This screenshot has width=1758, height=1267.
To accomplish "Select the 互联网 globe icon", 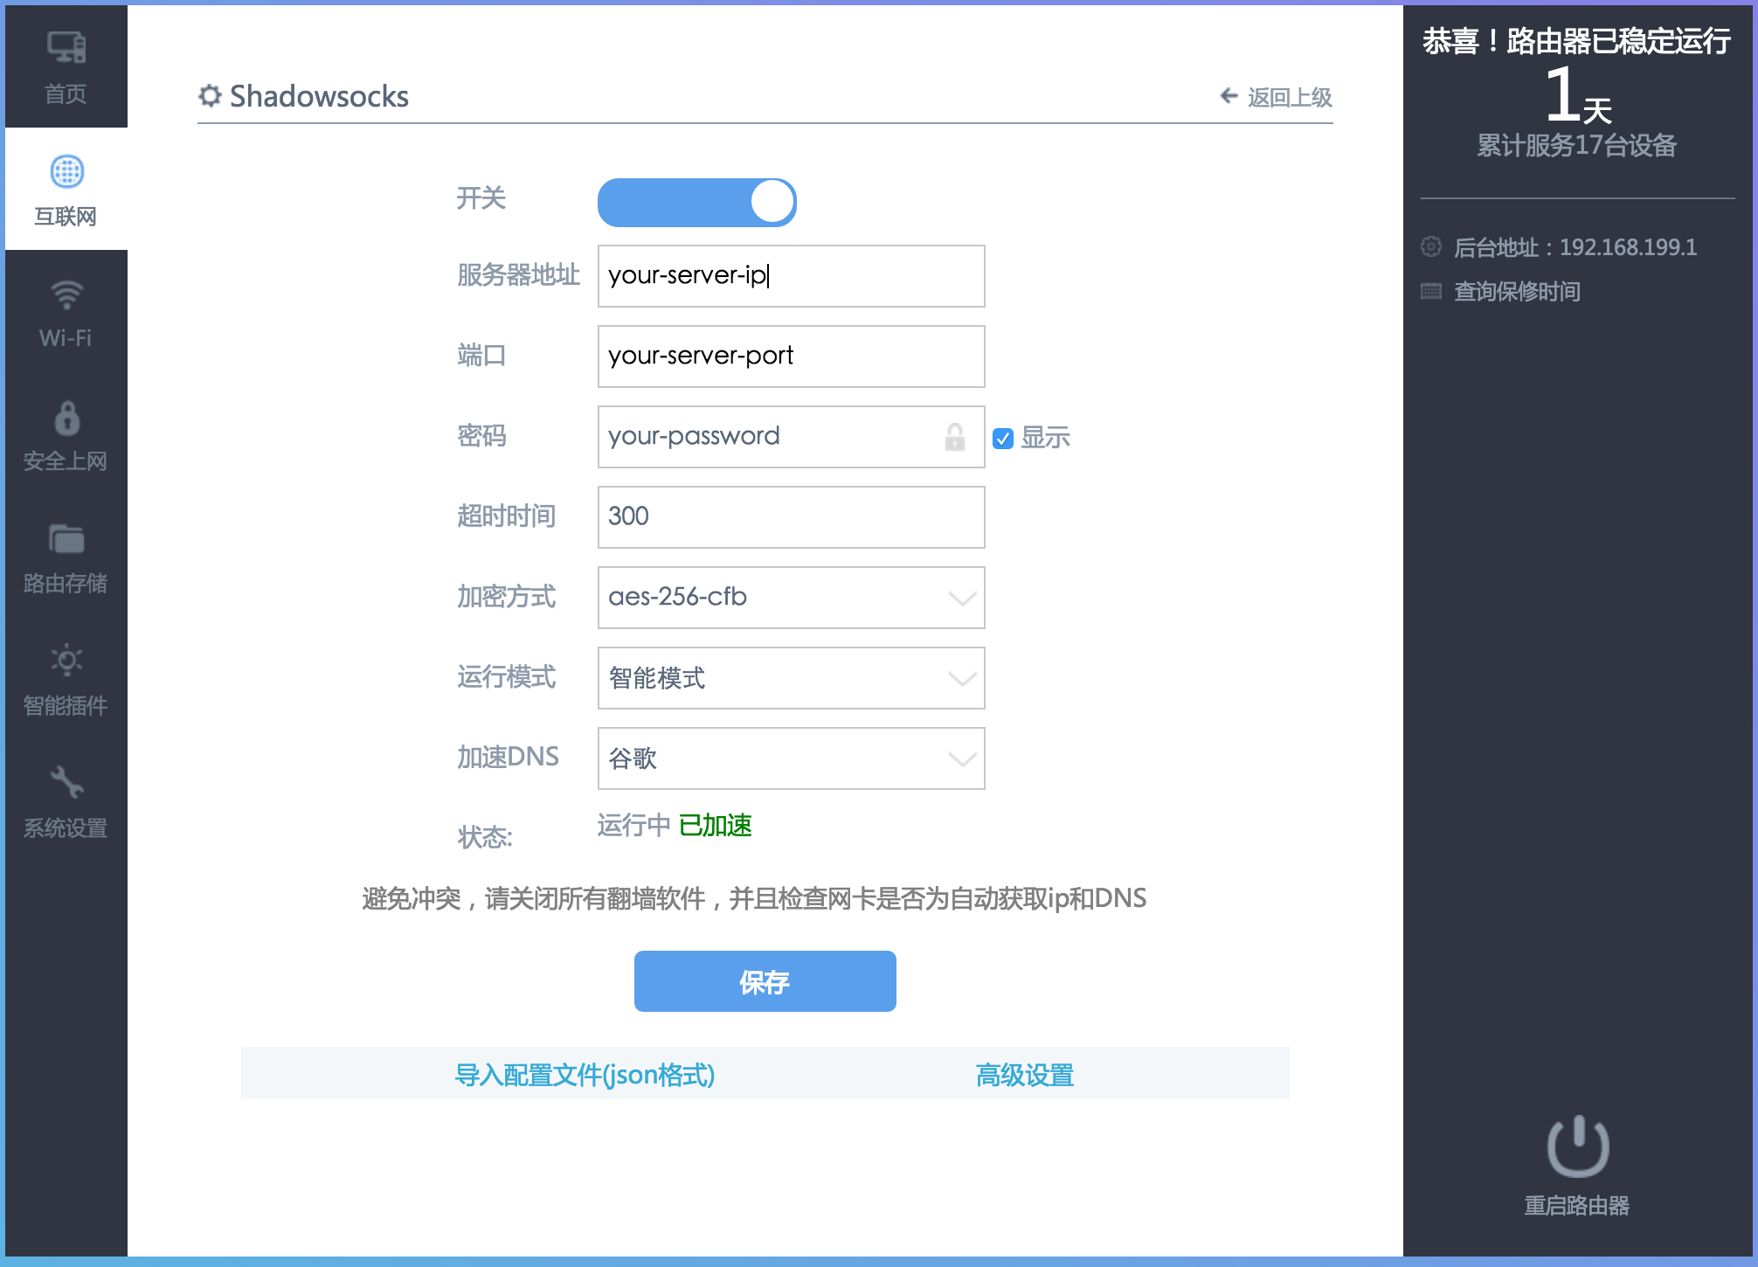I will point(66,171).
